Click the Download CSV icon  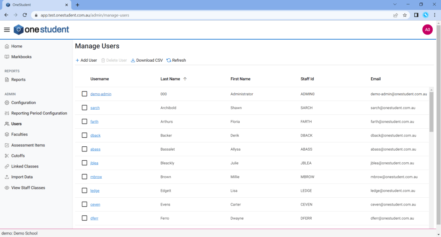coord(133,60)
